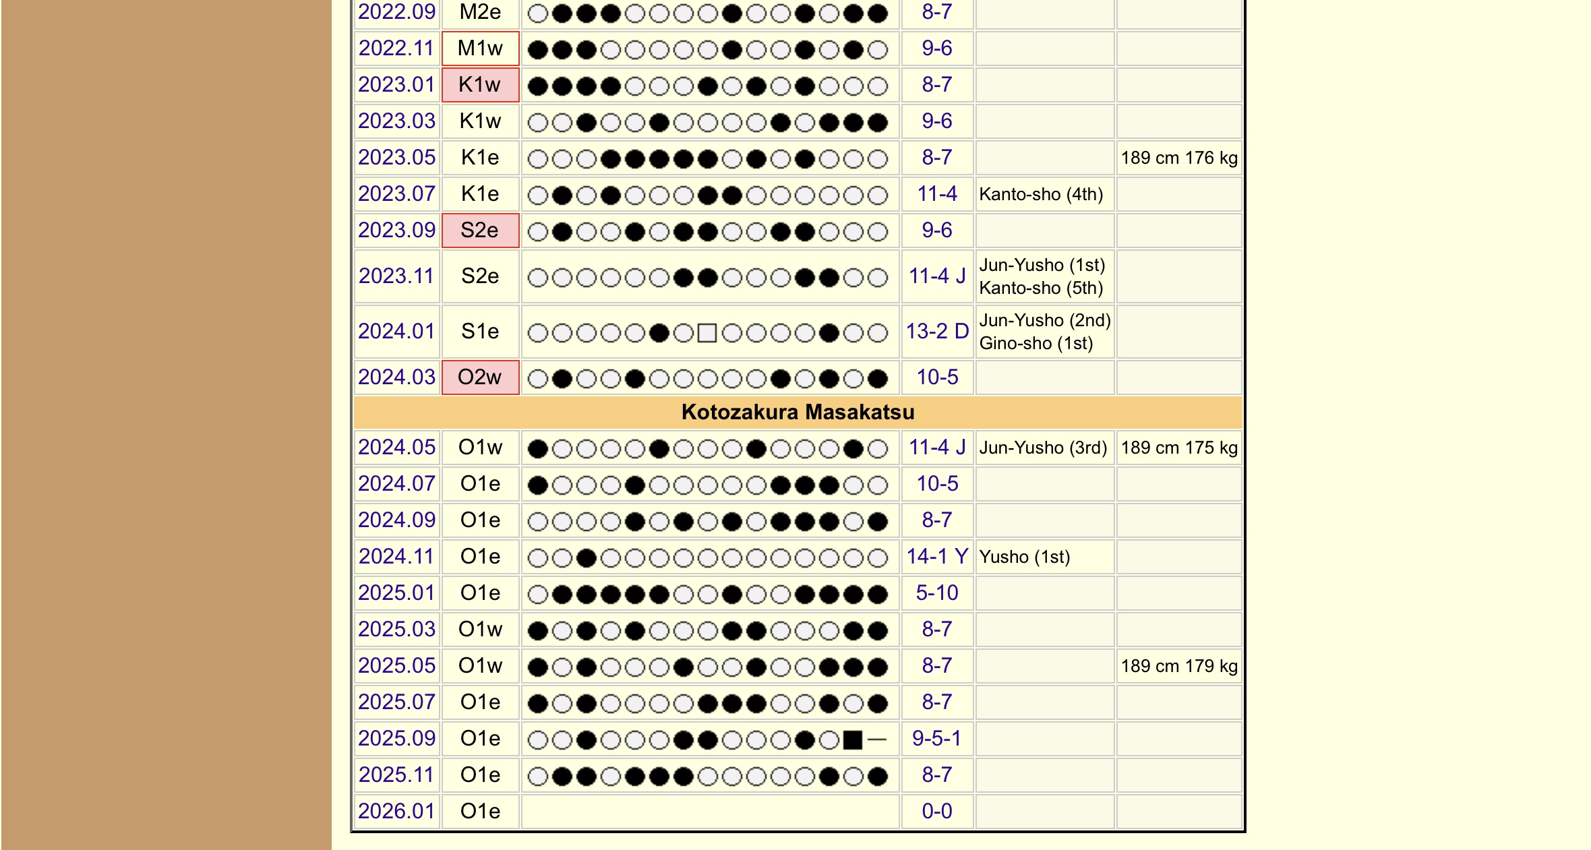This screenshot has width=1591, height=850.
Task: Open the 2023.07 basho link
Action: [396, 194]
